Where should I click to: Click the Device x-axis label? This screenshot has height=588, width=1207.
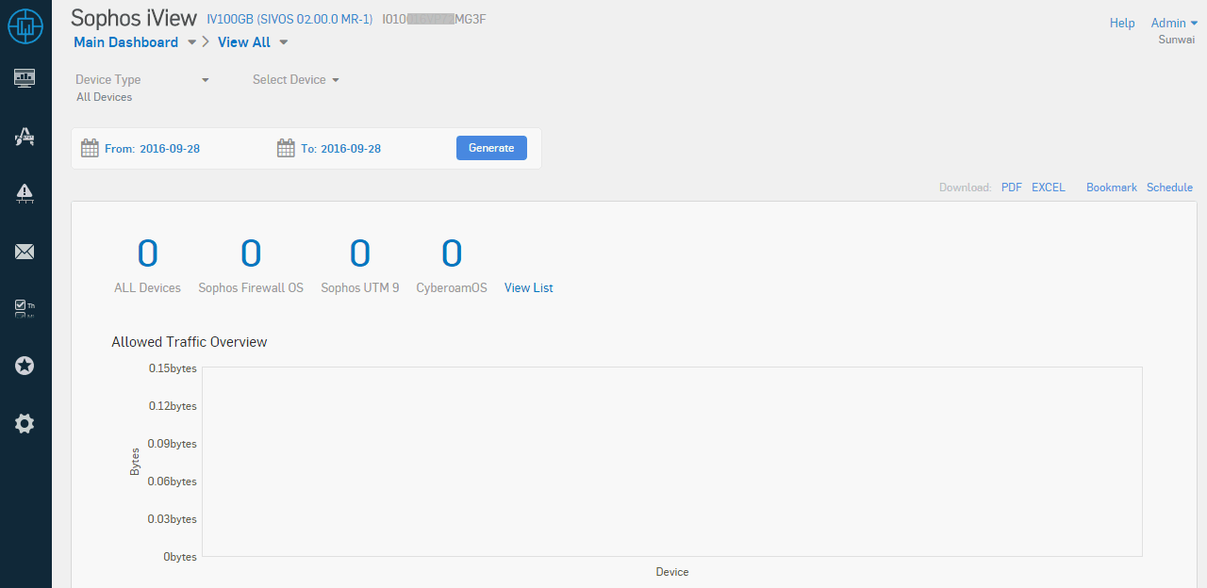[672, 572]
